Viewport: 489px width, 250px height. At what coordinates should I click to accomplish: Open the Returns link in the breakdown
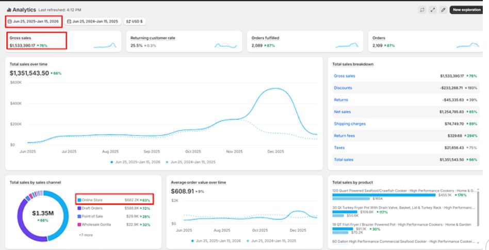tap(341, 100)
